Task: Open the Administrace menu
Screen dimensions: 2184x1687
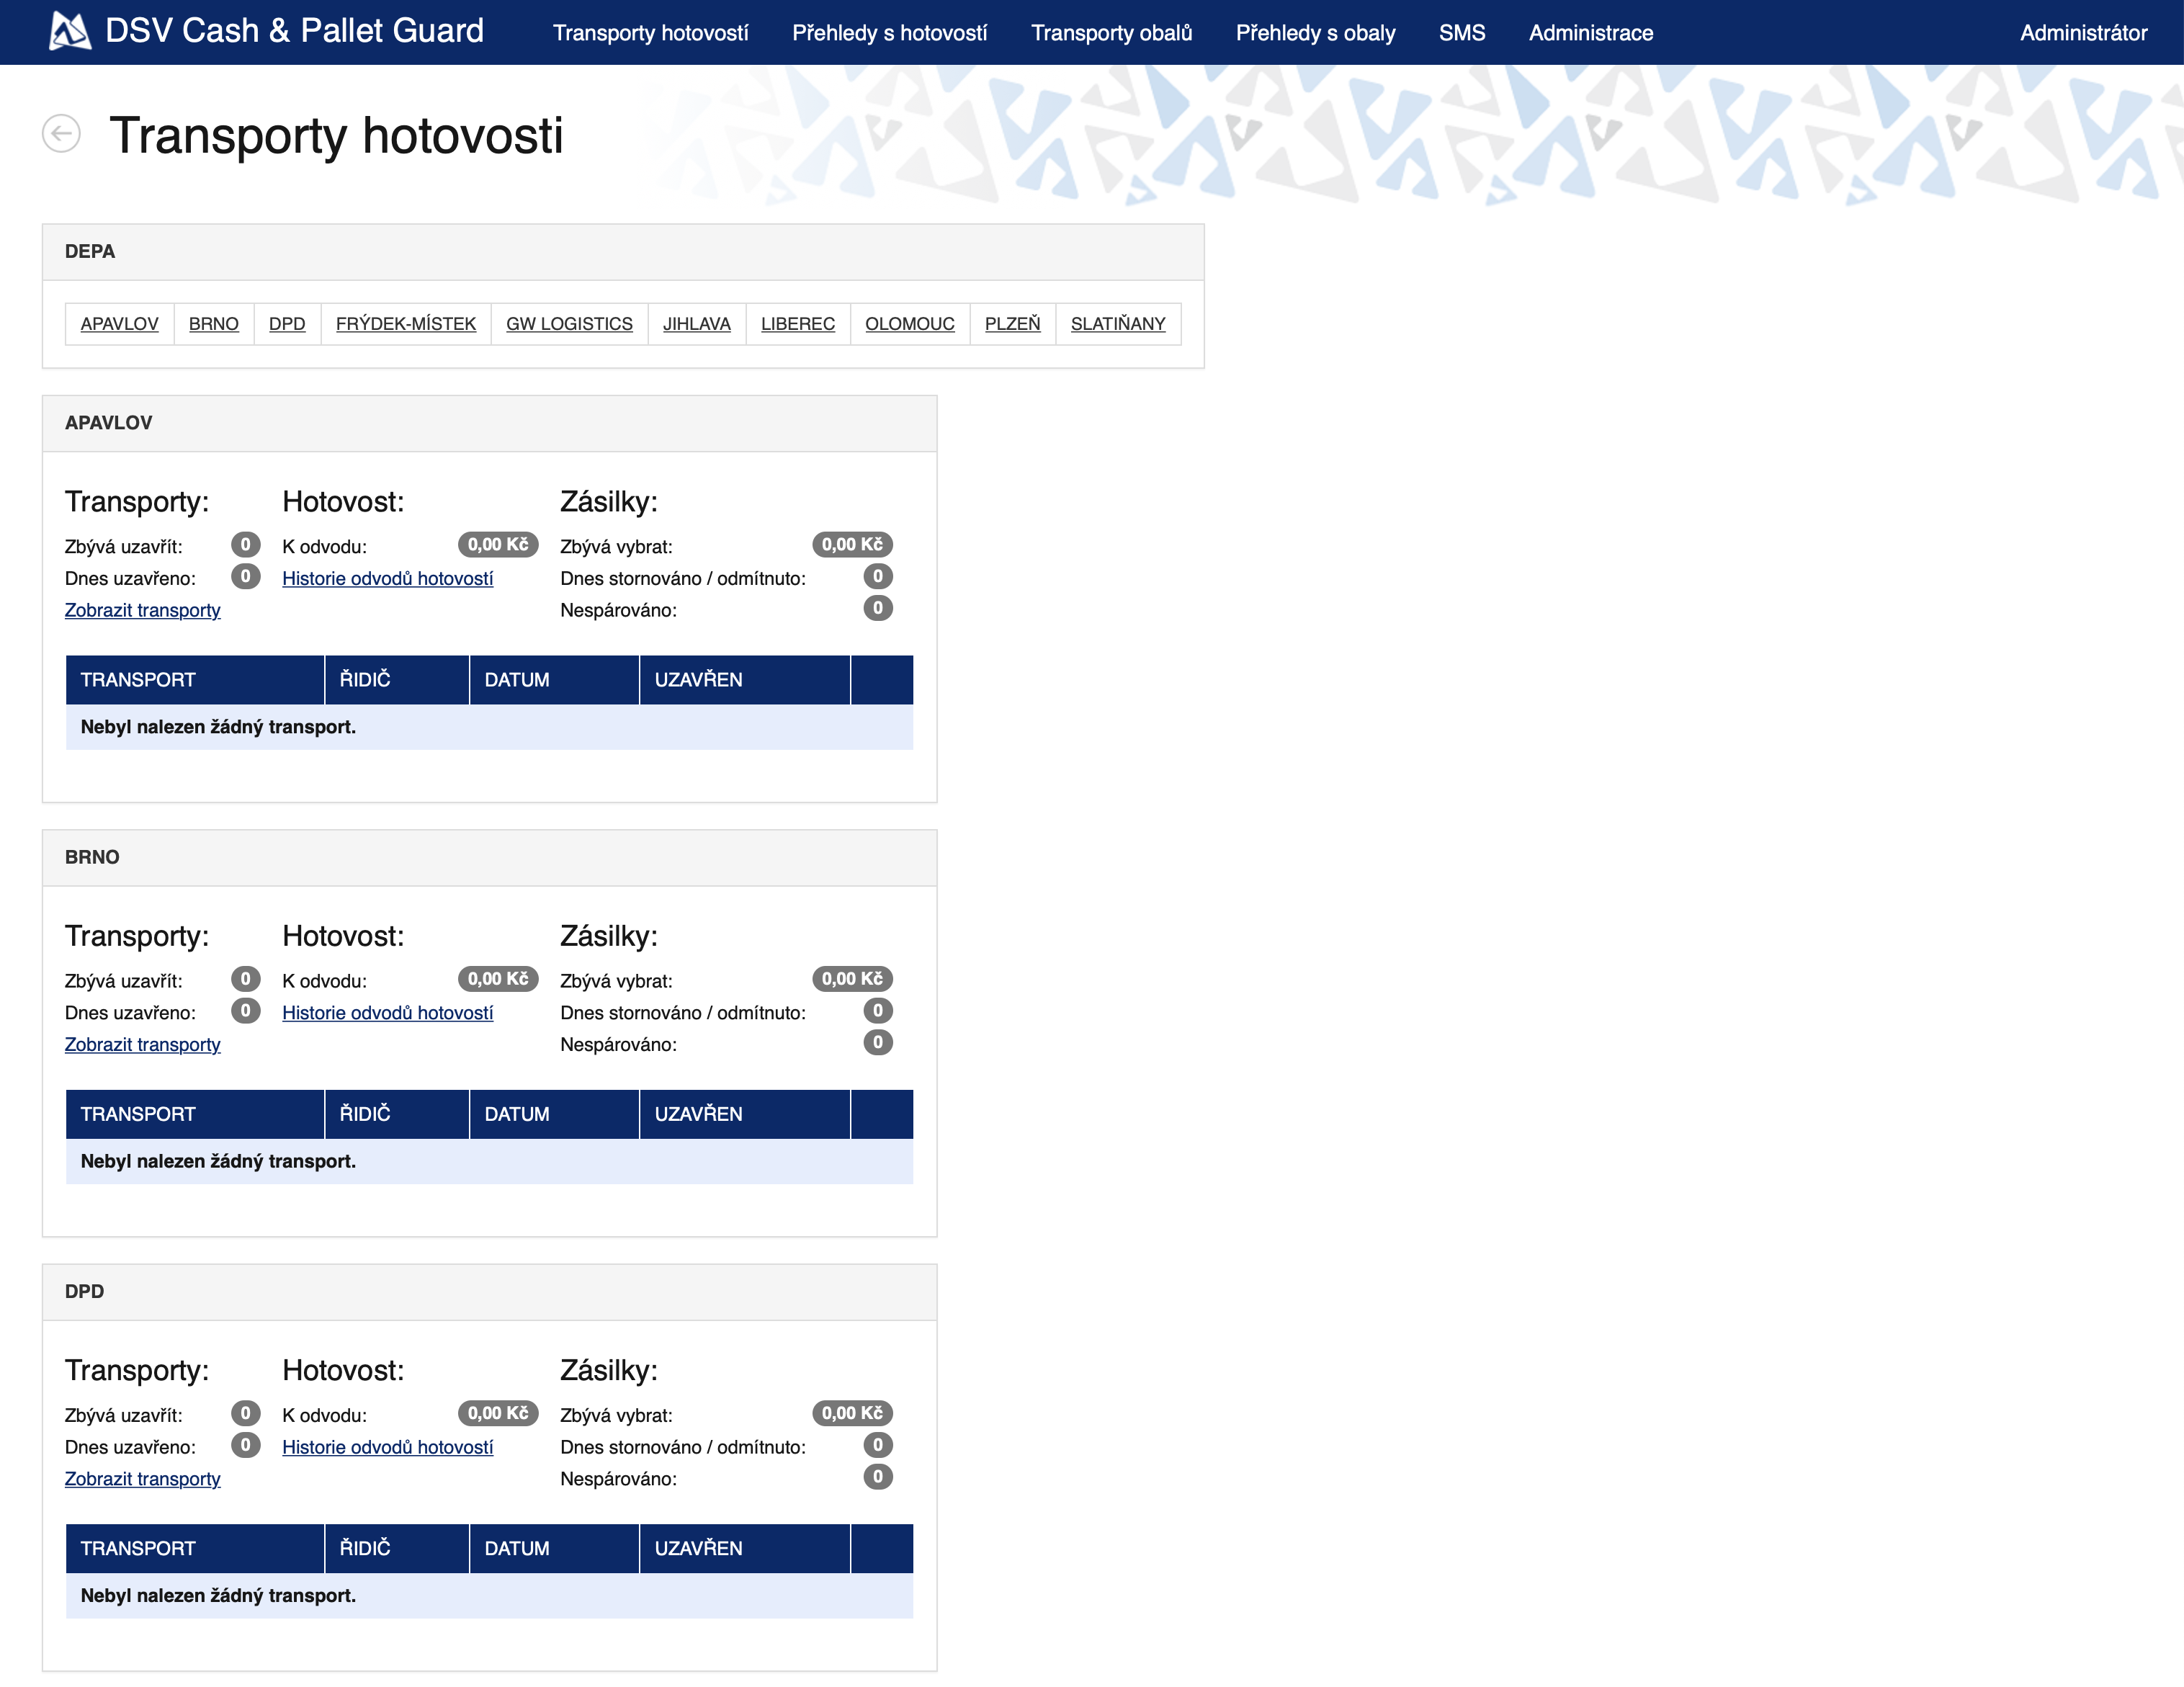Action: click(x=1590, y=33)
